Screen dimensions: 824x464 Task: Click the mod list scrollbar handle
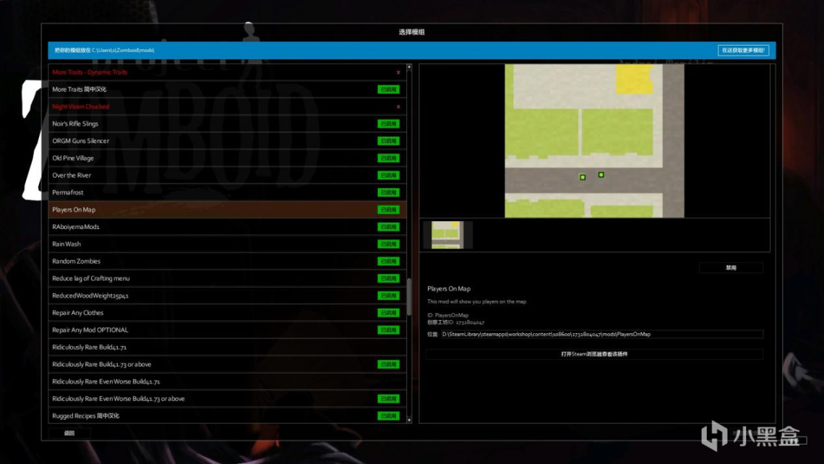pos(409,297)
